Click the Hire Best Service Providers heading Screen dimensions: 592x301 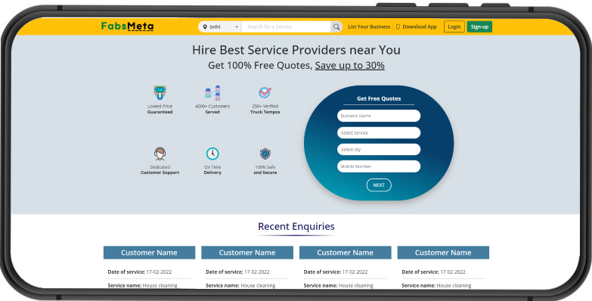point(296,50)
